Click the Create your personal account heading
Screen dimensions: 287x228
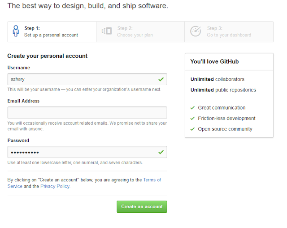click(48, 56)
